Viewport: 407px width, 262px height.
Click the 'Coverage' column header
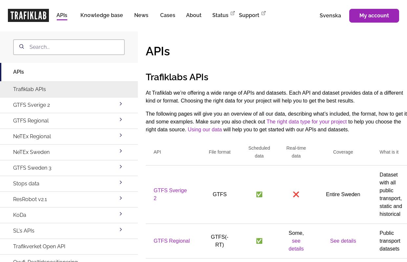343,152
